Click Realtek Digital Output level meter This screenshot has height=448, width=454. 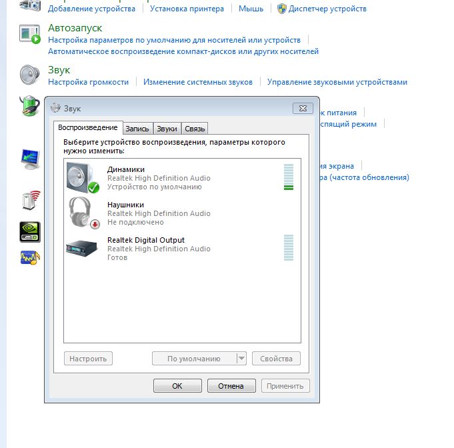pyautogui.click(x=289, y=247)
